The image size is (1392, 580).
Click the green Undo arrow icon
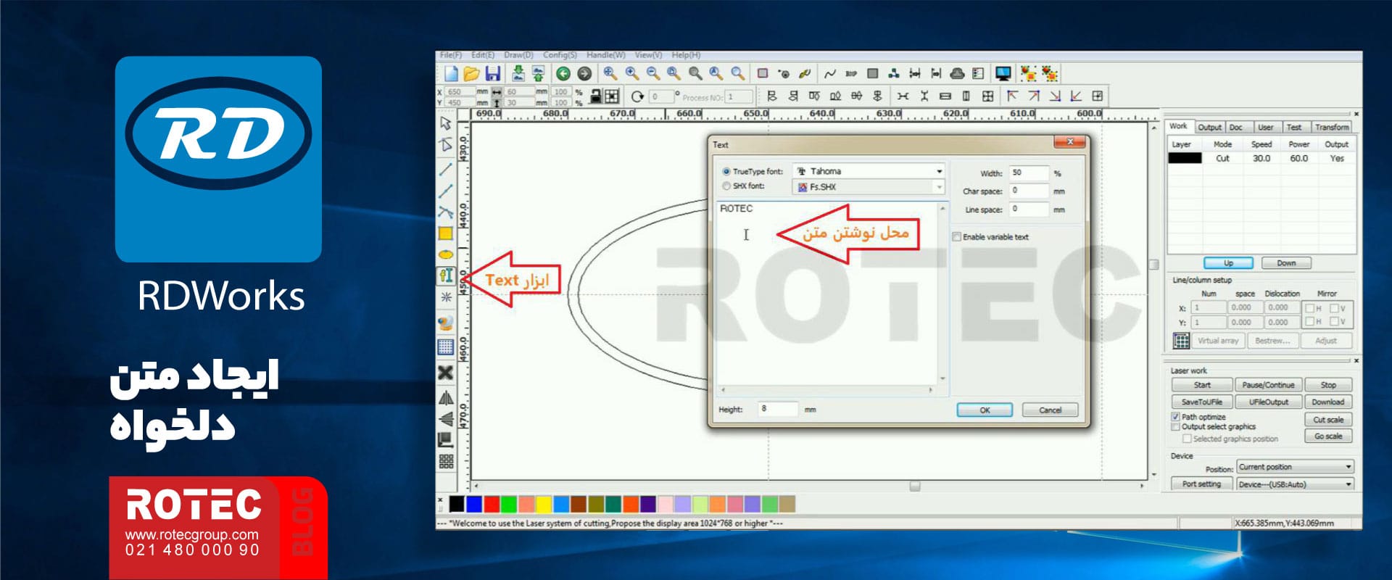pyautogui.click(x=563, y=73)
